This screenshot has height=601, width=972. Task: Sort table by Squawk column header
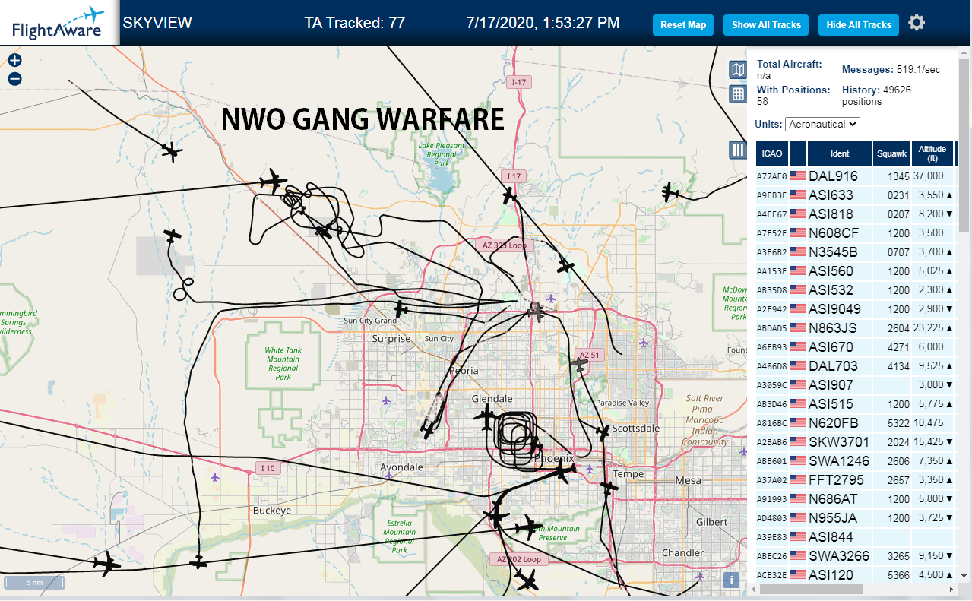pos(891,153)
